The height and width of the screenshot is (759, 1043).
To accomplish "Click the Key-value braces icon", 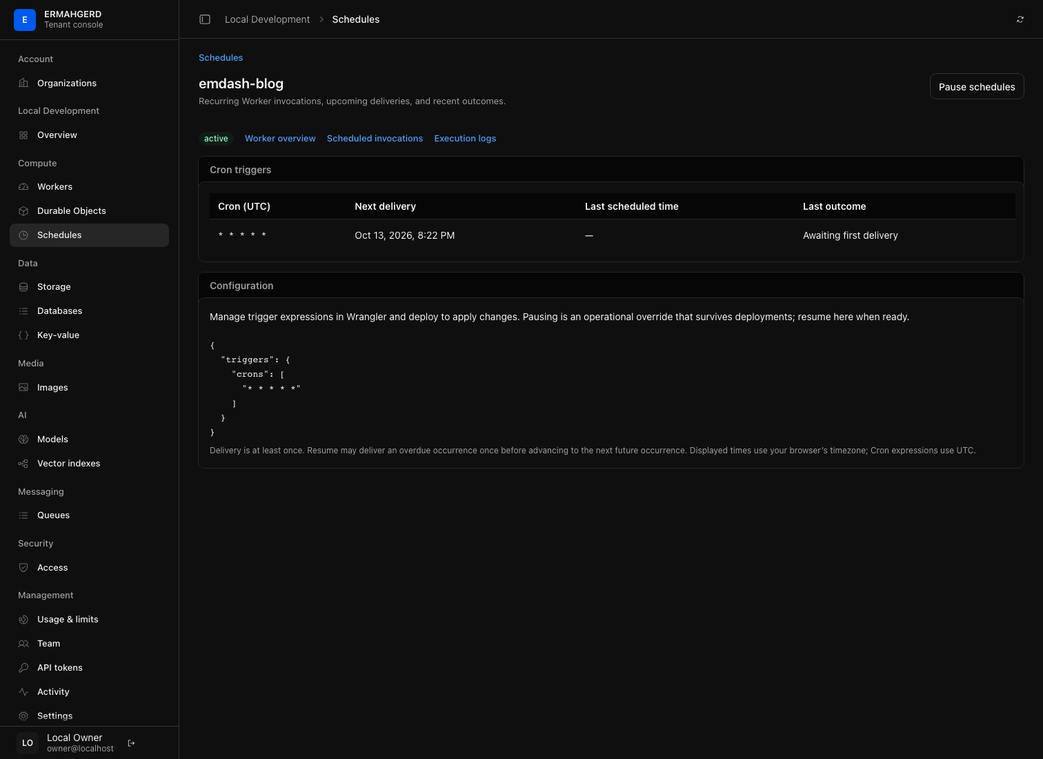I will pyautogui.click(x=23, y=335).
